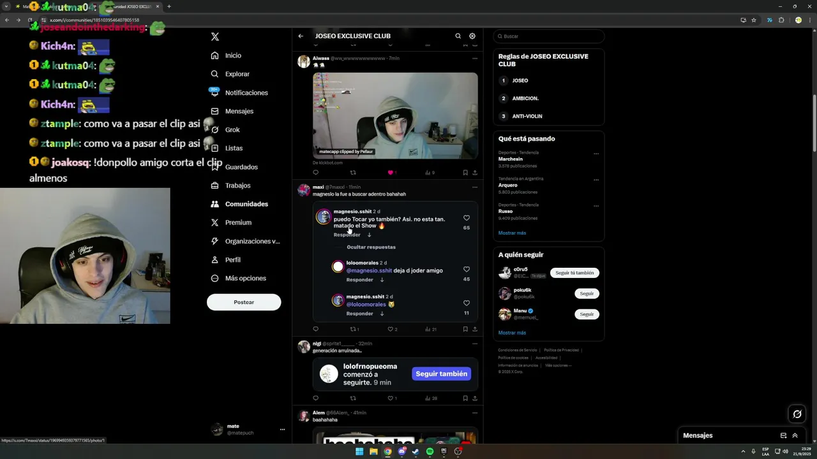Click Ocultar respuestas in embedded image

[371, 247]
